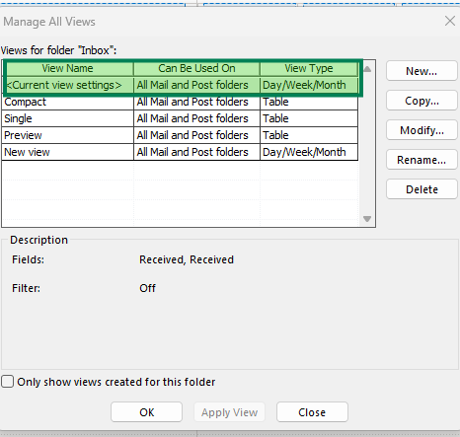This screenshot has height=437, width=460.
Task: Click Day/Week/Month in the New view row
Action: [x=309, y=152]
